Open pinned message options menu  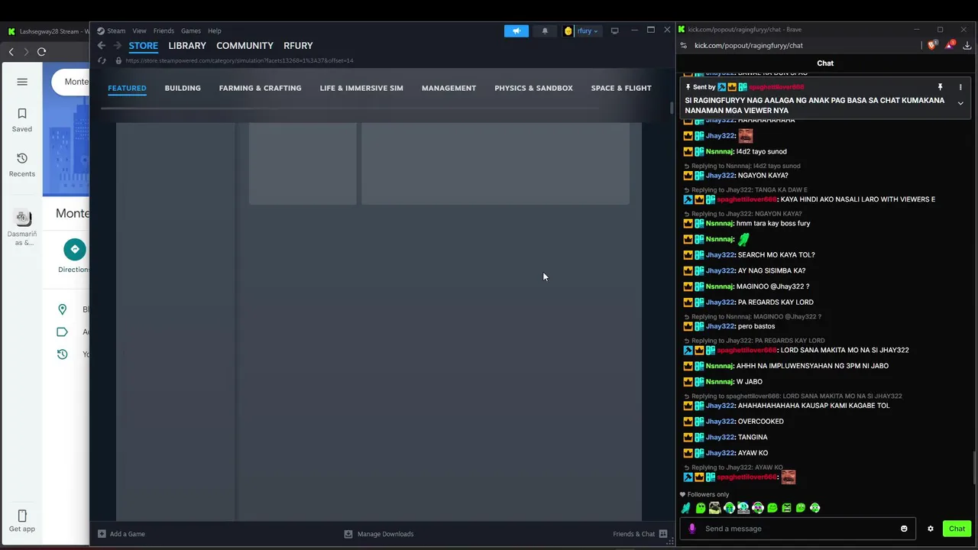[x=960, y=87]
